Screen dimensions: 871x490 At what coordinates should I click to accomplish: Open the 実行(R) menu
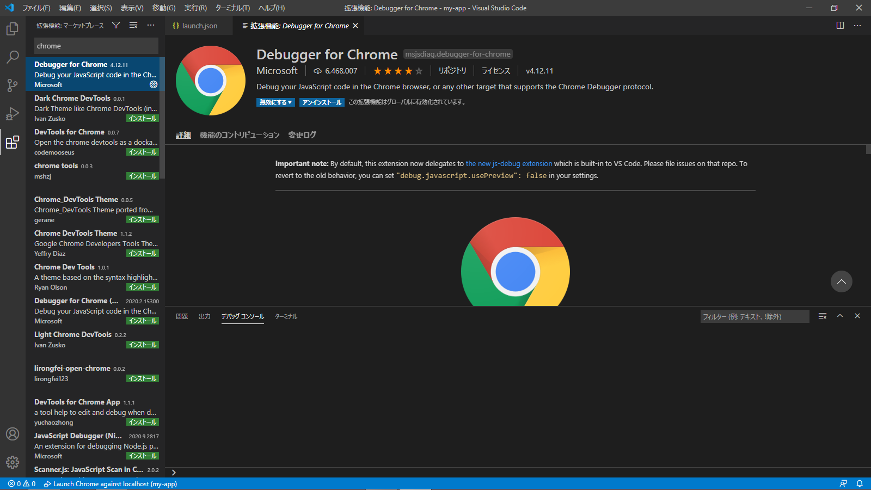tap(195, 8)
